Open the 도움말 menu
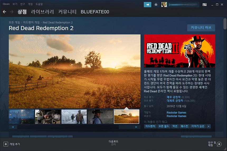Screen dimensions: 227x151 (39, 4)
